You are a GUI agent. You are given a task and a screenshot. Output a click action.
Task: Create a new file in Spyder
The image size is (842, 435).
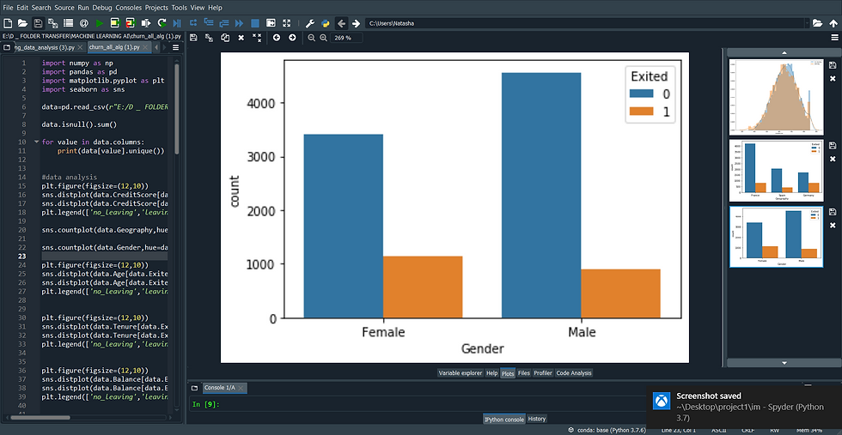[8, 23]
